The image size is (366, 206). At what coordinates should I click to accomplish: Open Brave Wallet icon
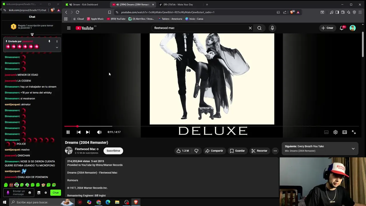pos(343,12)
